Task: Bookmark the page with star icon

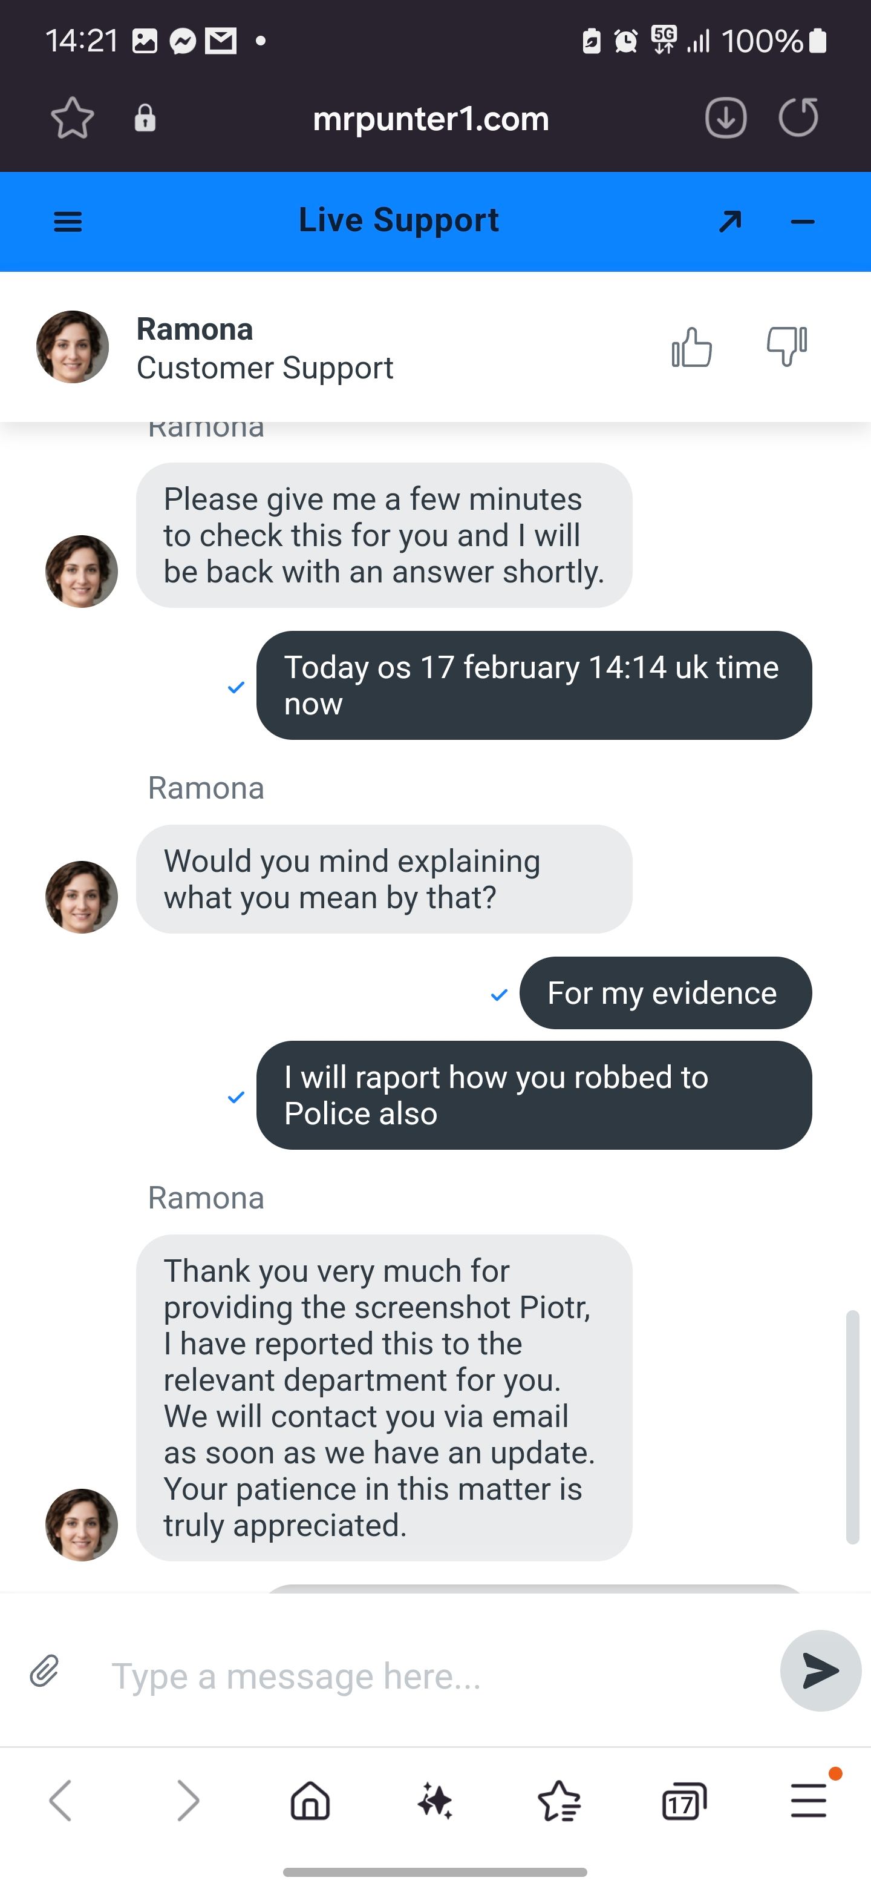Action: tap(73, 118)
